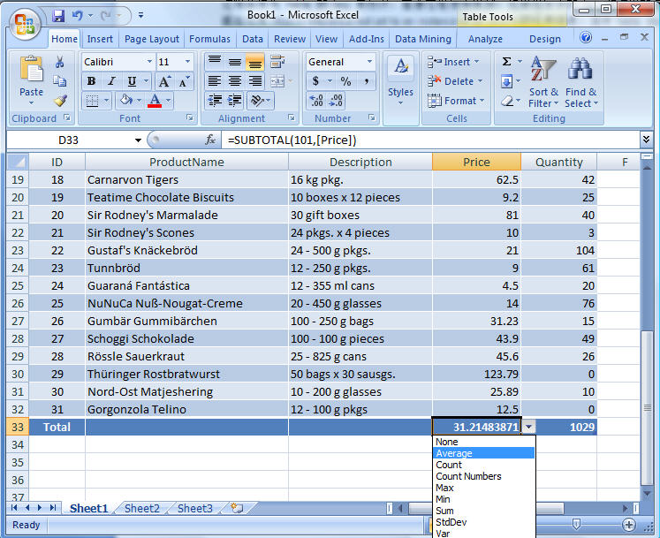The image size is (660, 538).
Task: Insert a new worksheet tab
Action: [237, 509]
